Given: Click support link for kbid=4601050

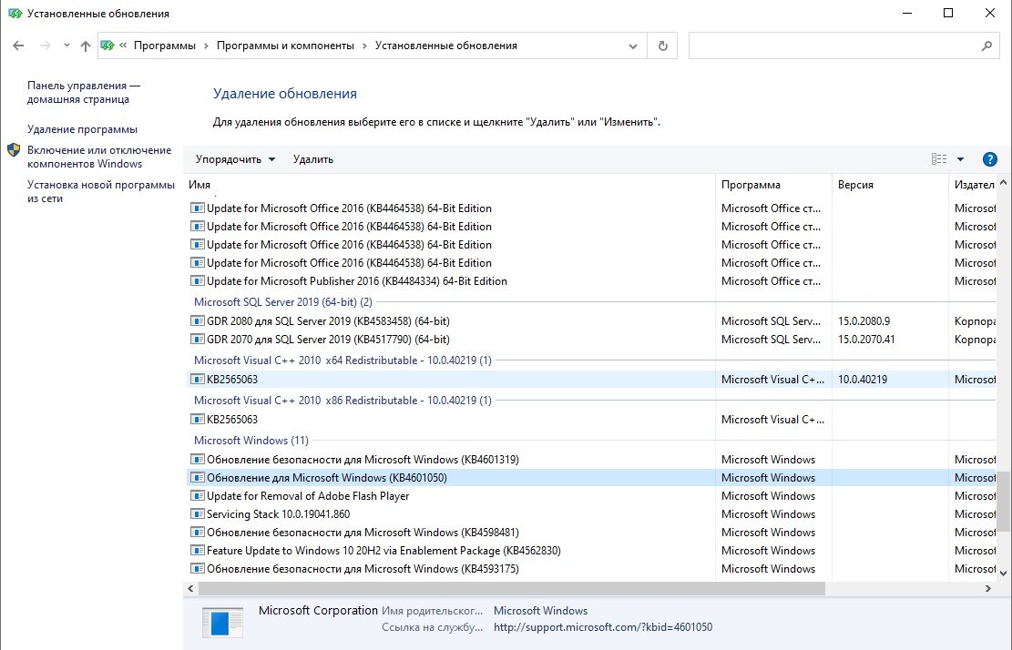Looking at the screenshot, I should click(603, 627).
